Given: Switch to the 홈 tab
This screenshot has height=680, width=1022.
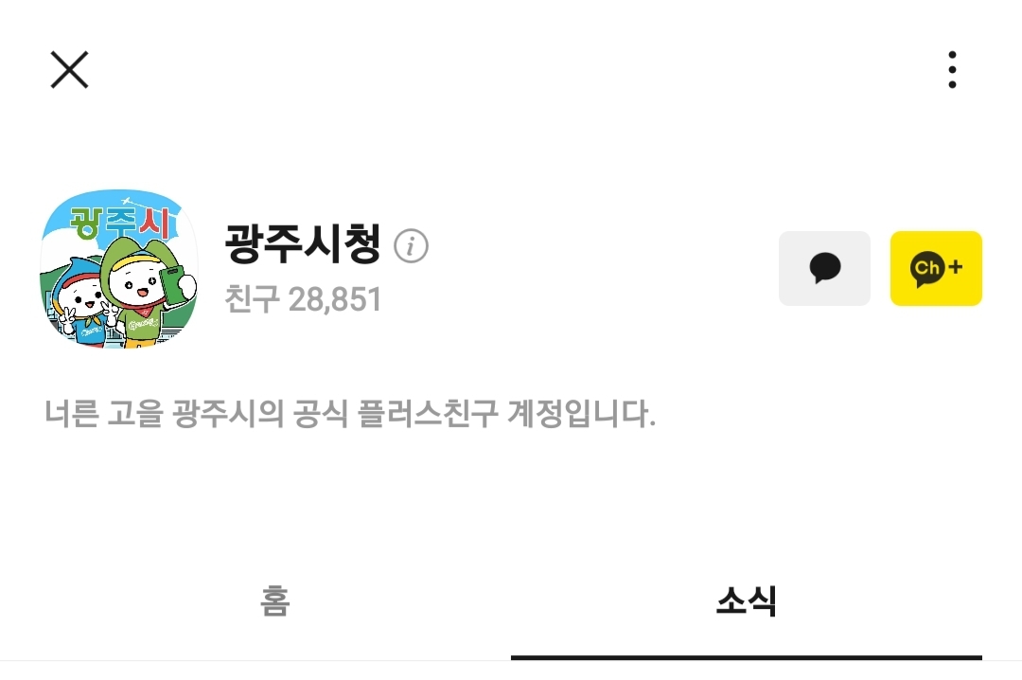Looking at the screenshot, I should point(274,601).
